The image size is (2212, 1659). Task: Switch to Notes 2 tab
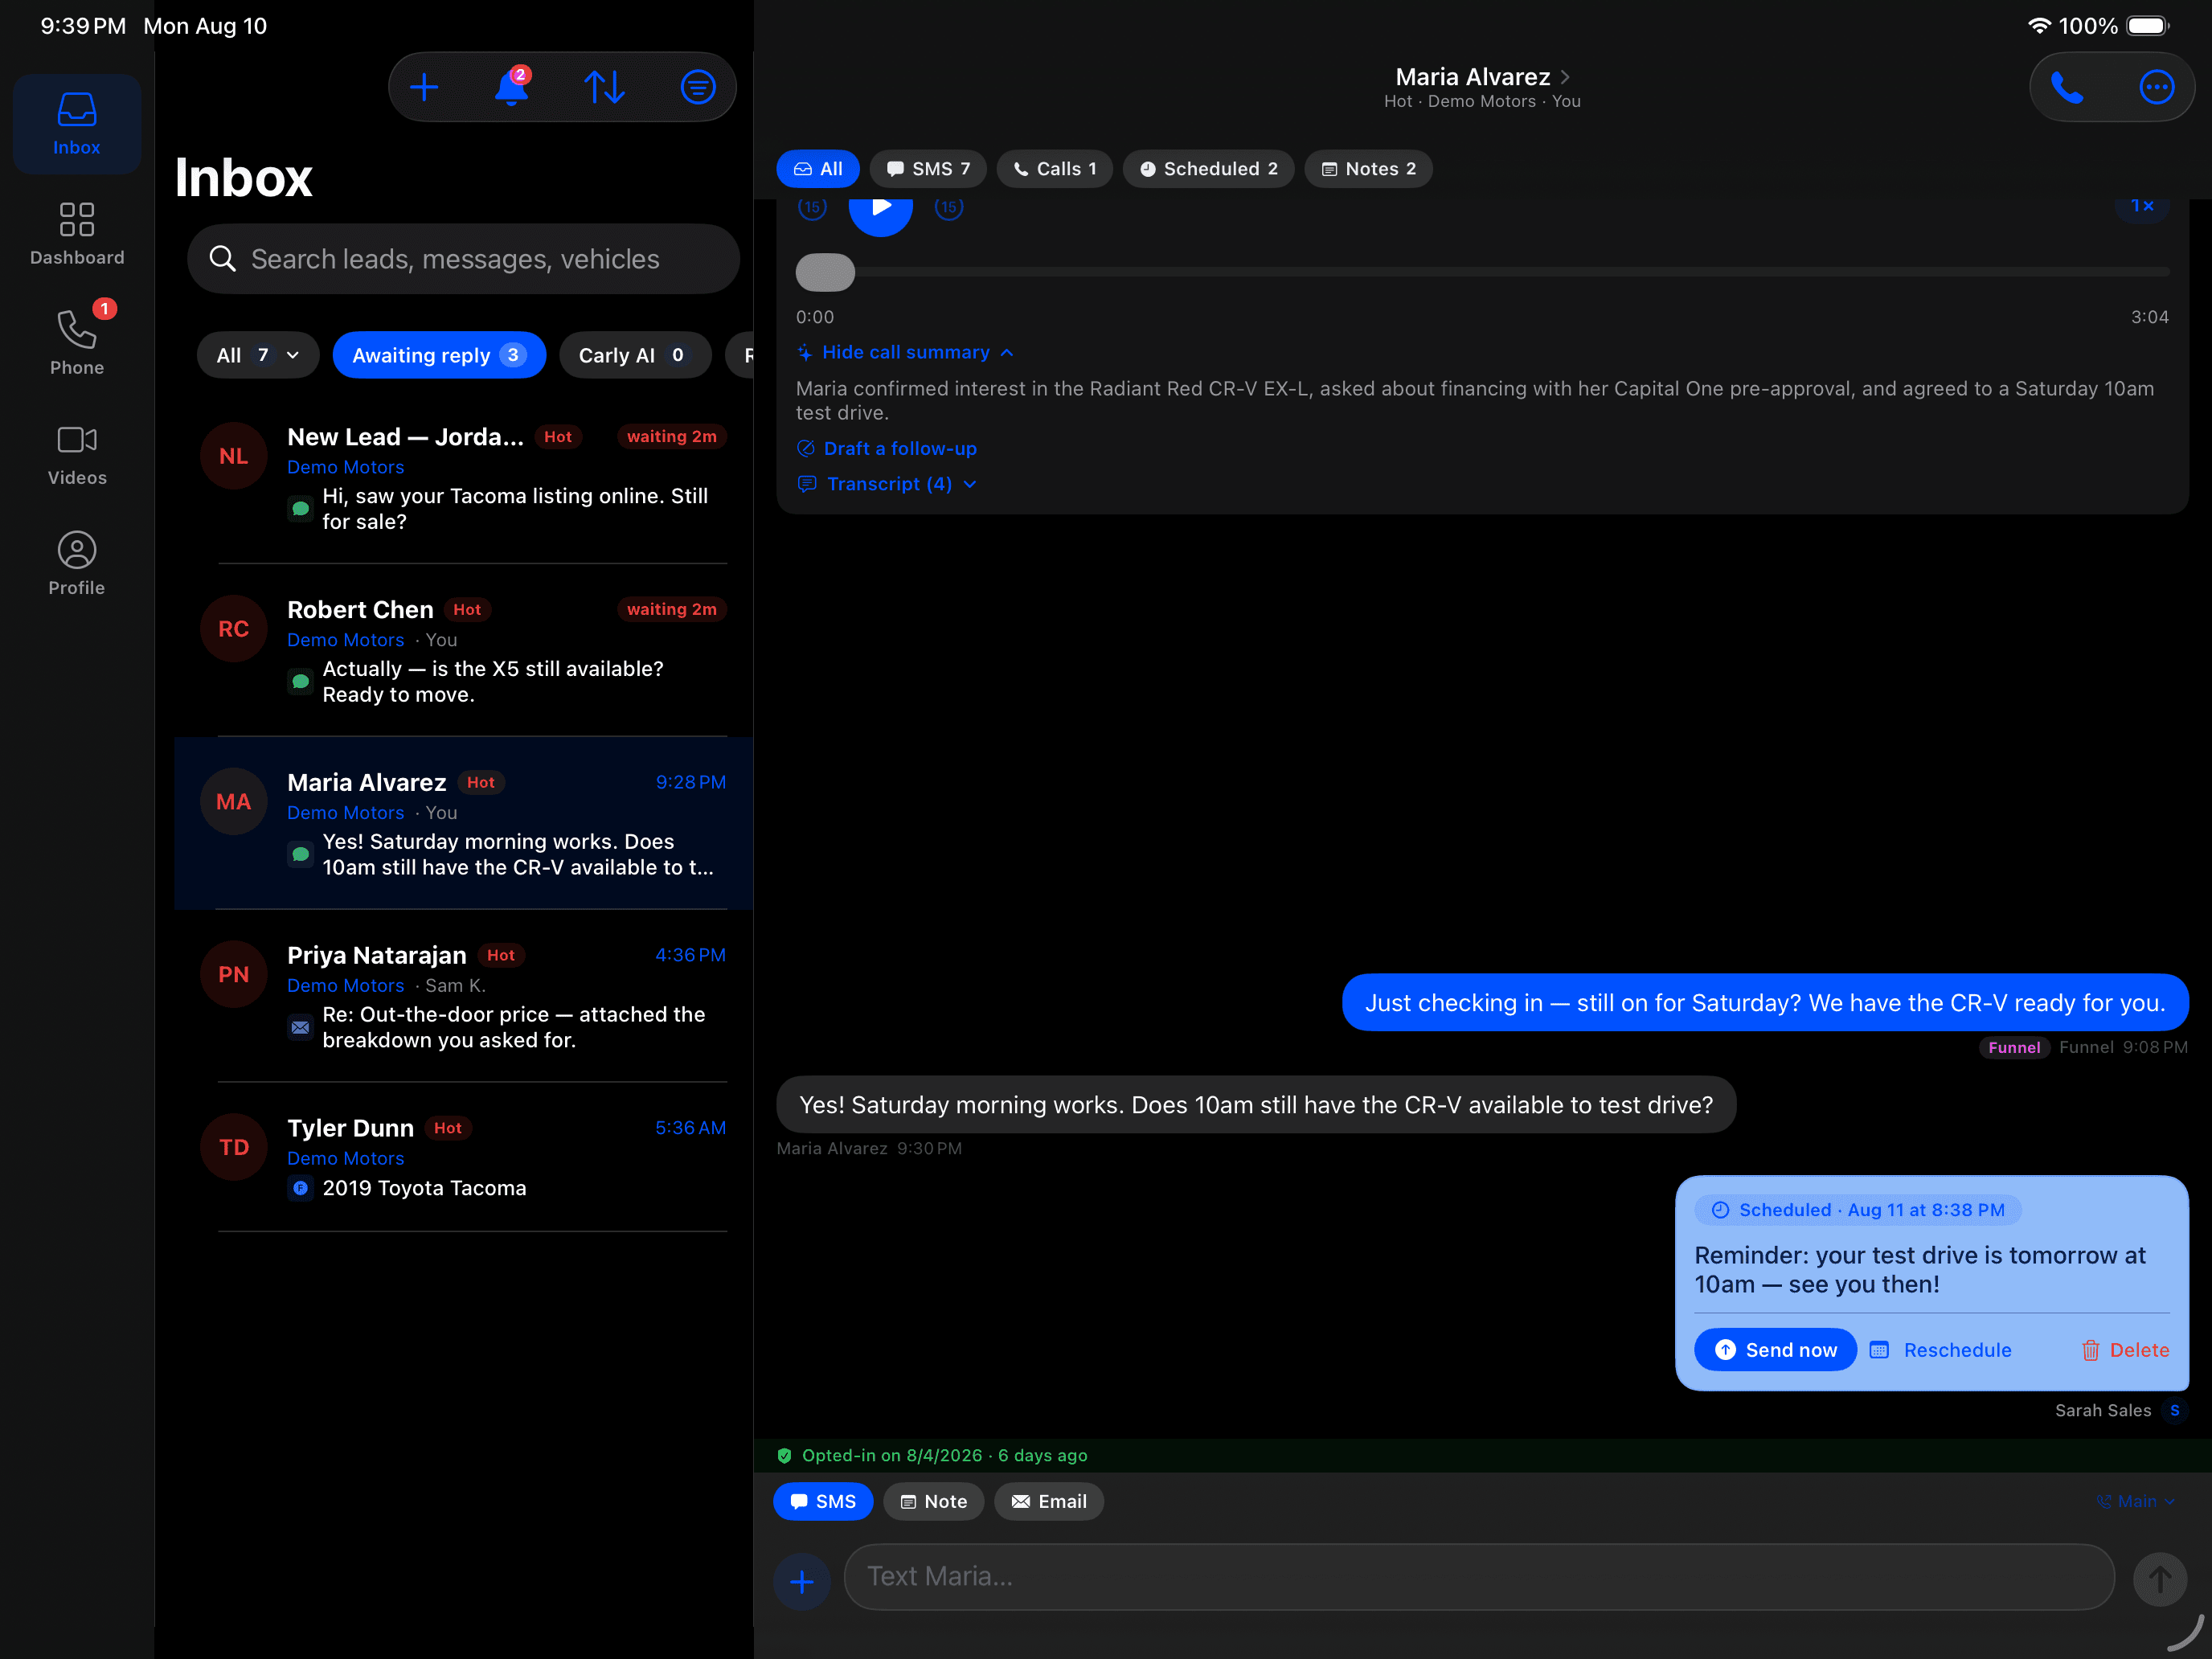(x=1368, y=169)
